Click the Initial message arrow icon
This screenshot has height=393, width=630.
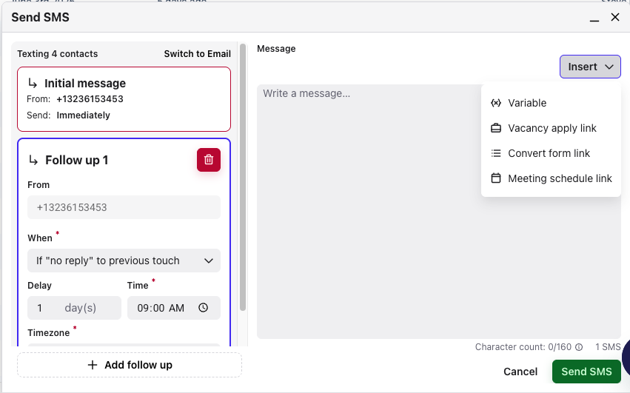click(x=33, y=83)
